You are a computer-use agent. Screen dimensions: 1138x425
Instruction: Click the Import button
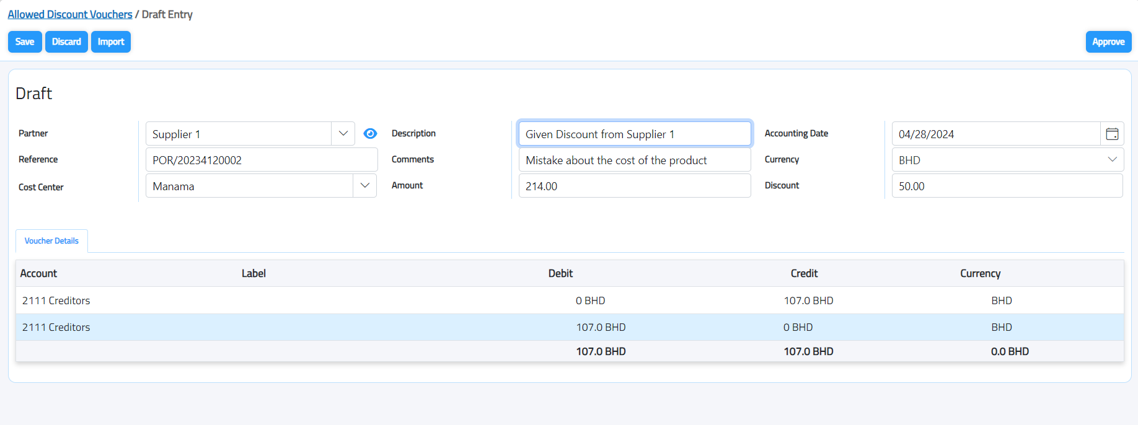[111, 42]
